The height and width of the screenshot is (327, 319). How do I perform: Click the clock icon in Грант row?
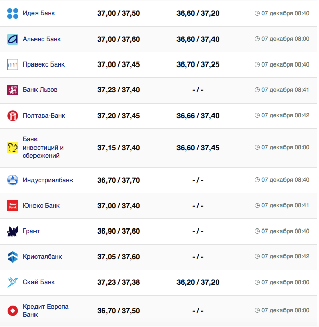pos(257,231)
